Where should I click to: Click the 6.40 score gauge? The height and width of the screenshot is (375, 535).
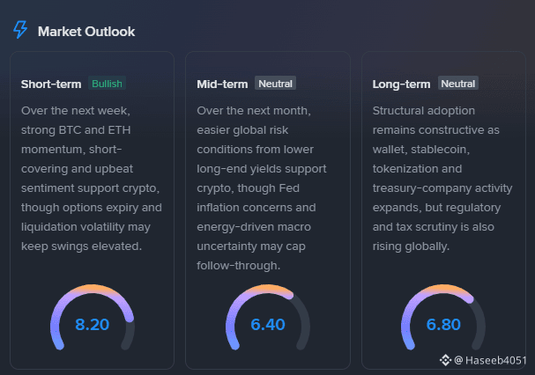268,319
